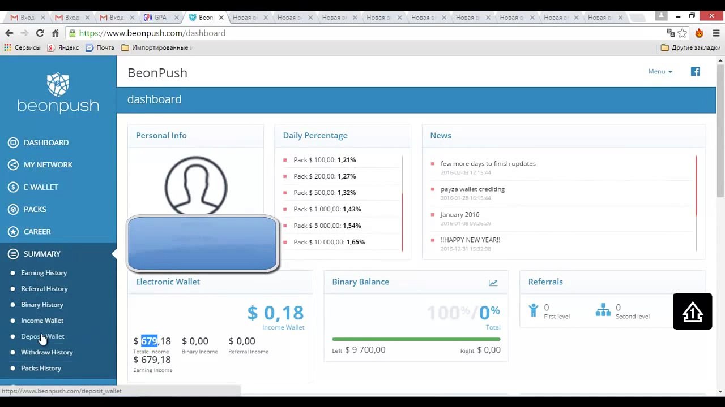Image resolution: width=725 pixels, height=407 pixels.
Task: Open Deposit Wallet in the sidebar
Action: coord(42,336)
